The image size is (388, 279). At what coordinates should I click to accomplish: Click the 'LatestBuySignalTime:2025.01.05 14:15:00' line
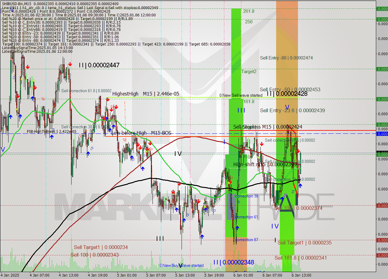click(x=38, y=48)
